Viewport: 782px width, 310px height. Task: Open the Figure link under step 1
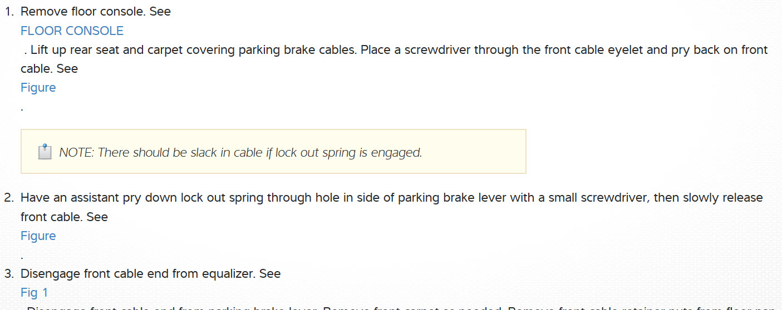[38, 88]
